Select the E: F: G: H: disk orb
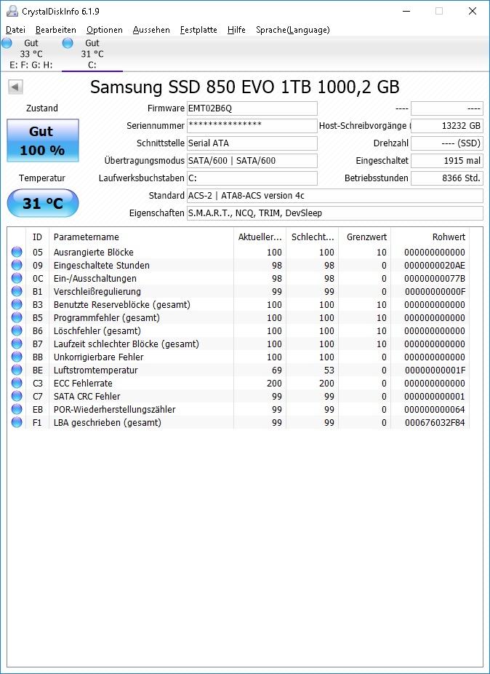Screen dimensions: 490x674 click(x=7, y=43)
